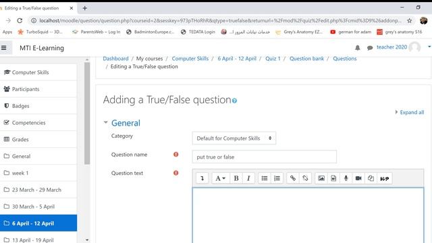432x243 pixels.
Task: Open BadmintonEurope bookmark
Action: click(151, 32)
